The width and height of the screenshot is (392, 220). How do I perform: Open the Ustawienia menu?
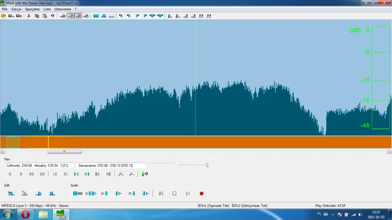pos(62,9)
